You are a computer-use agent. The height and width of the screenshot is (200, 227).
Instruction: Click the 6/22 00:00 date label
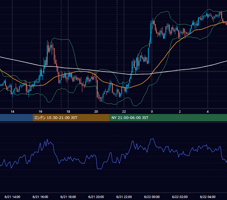pyautogui.click(x=152, y=197)
